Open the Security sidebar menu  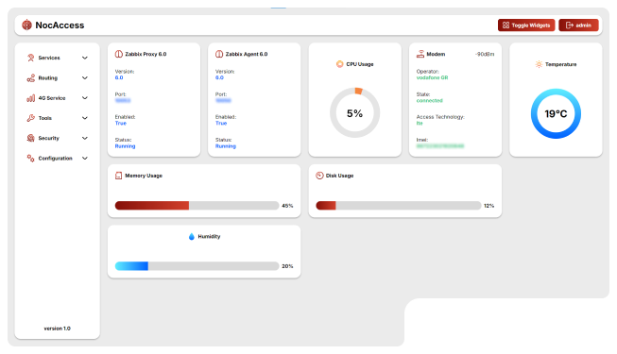pyautogui.click(x=57, y=138)
